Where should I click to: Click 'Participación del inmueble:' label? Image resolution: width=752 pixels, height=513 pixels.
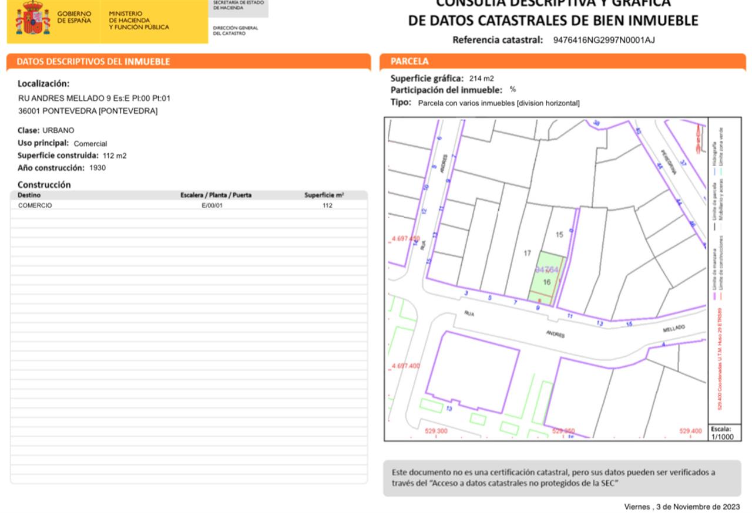(446, 90)
